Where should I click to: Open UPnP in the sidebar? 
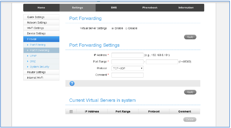click(33, 56)
